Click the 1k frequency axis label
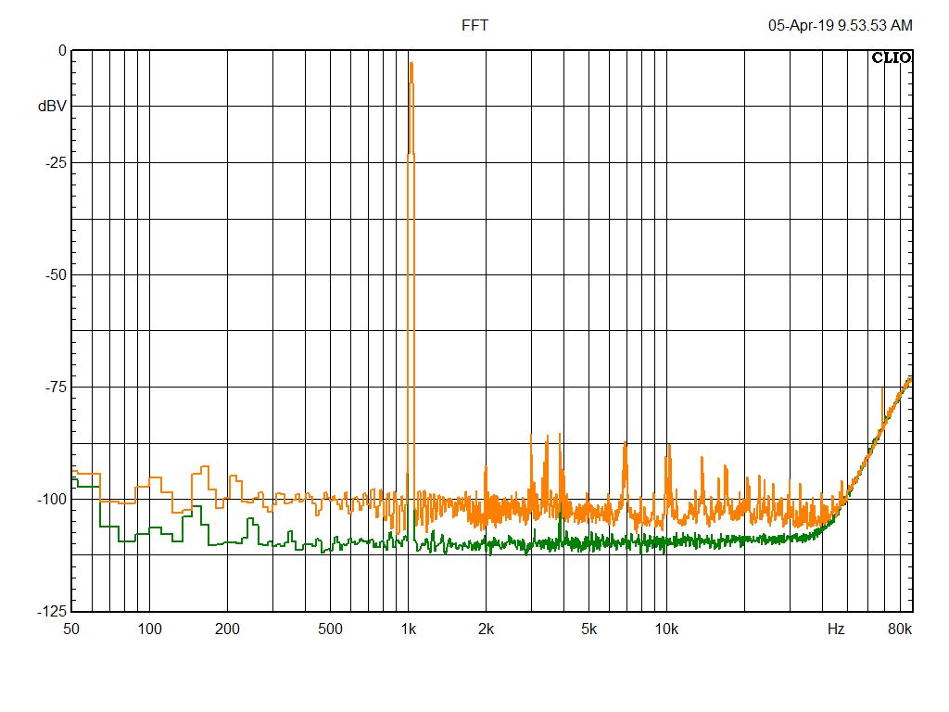949x712 pixels. (409, 629)
